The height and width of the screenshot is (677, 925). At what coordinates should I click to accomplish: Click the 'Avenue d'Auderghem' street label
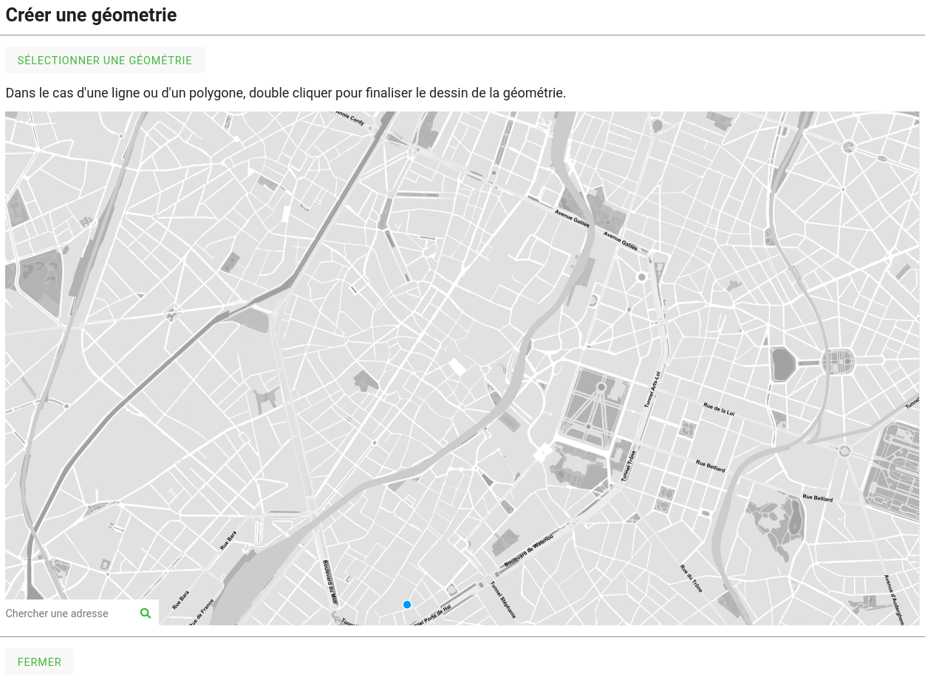[894, 599]
